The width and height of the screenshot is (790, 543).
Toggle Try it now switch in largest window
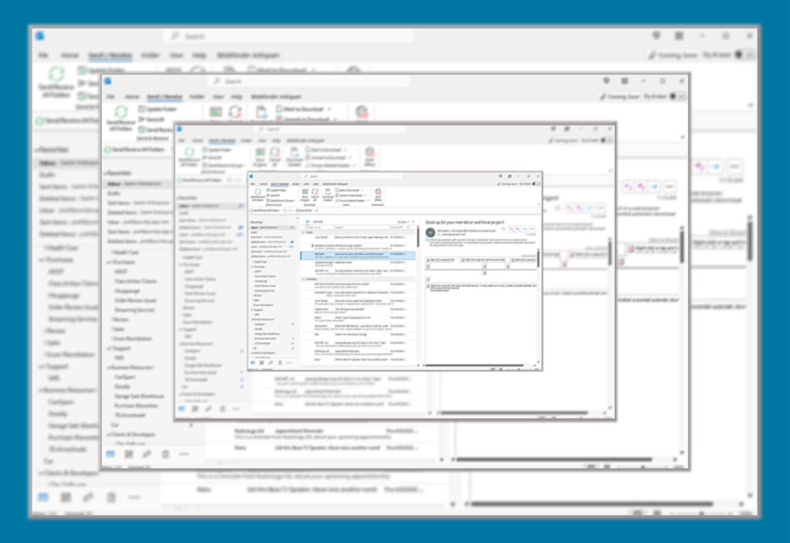pos(744,55)
